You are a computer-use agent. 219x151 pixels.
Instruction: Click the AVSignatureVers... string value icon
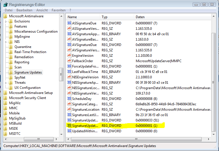point(69,50)
